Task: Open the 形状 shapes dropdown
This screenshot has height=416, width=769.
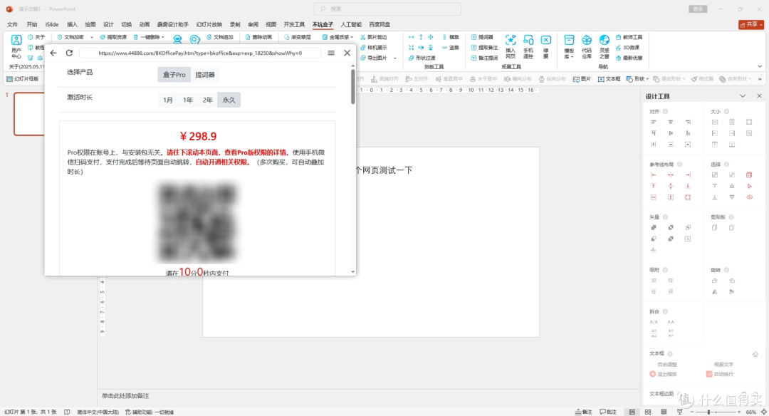Action: 637,79
